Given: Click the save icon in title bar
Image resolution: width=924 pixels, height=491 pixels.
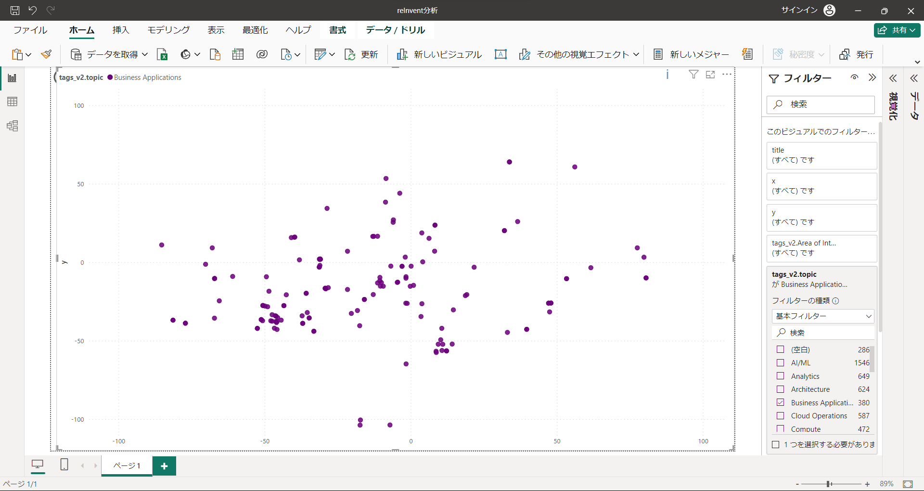Looking at the screenshot, I should 15,10.
